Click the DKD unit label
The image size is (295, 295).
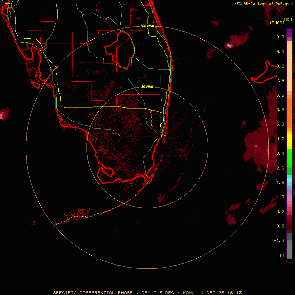[288, 20]
